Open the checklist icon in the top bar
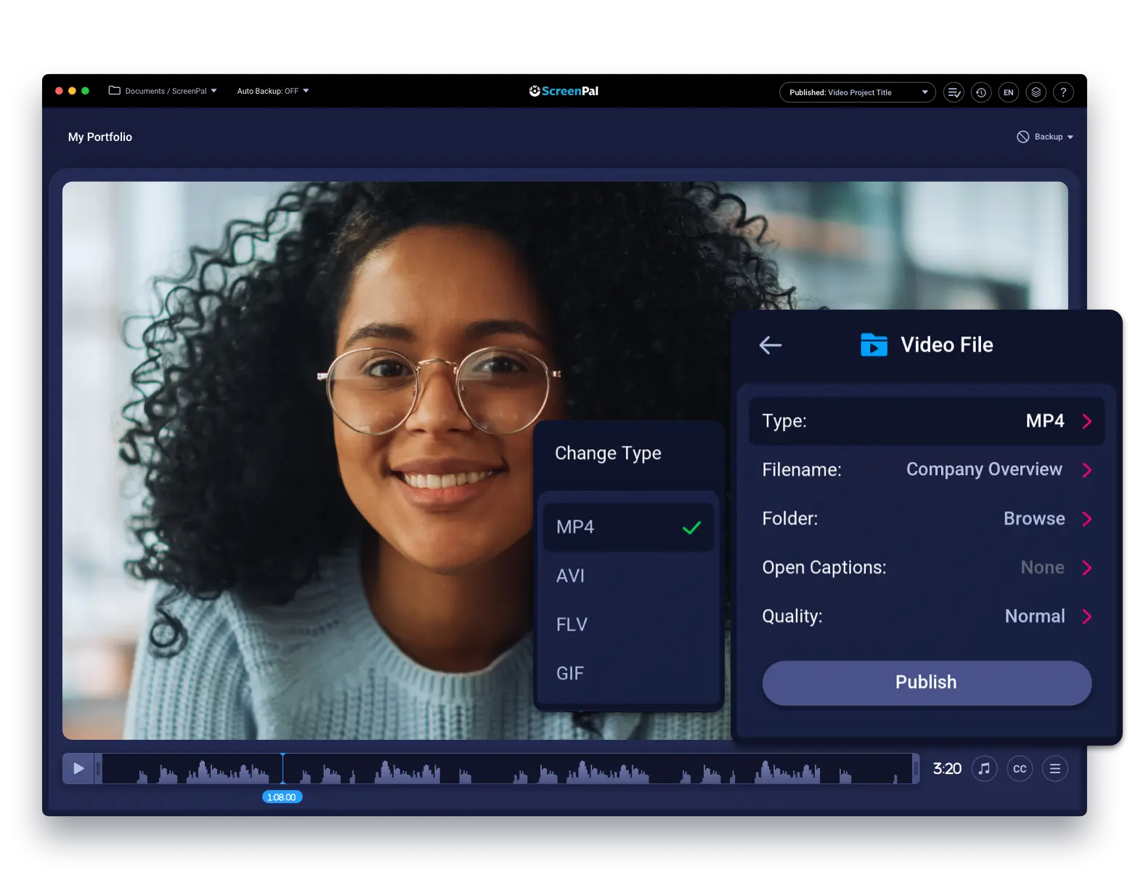This screenshot has height=891, width=1130. (x=954, y=92)
